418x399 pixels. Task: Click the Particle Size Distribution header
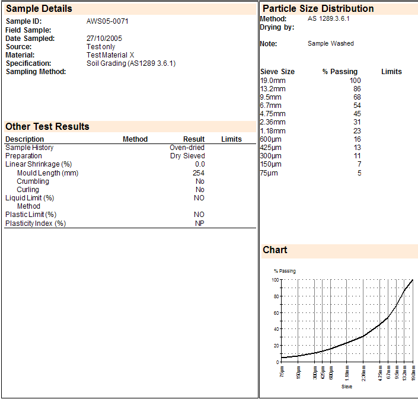[x=318, y=9]
